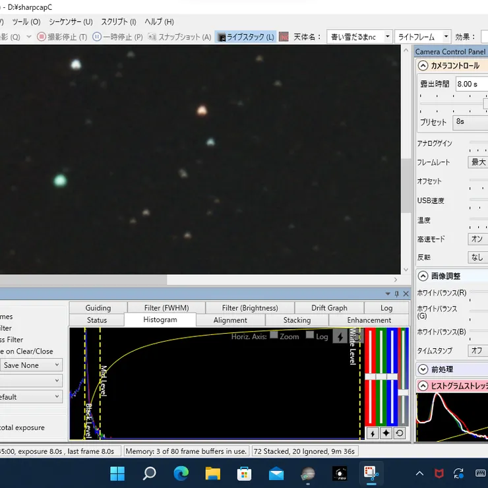
Task: Expand the 前処理 section
Action: tap(423, 369)
